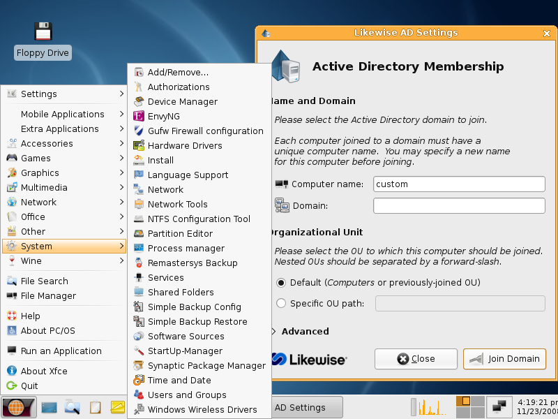This screenshot has height=419, width=558.
Task: Click the yellow note launcher in taskbar
Action: 118,407
